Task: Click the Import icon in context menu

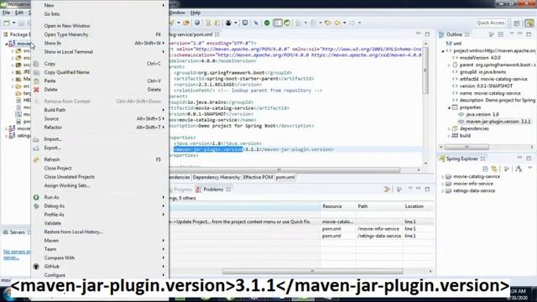Action: tap(36, 139)
